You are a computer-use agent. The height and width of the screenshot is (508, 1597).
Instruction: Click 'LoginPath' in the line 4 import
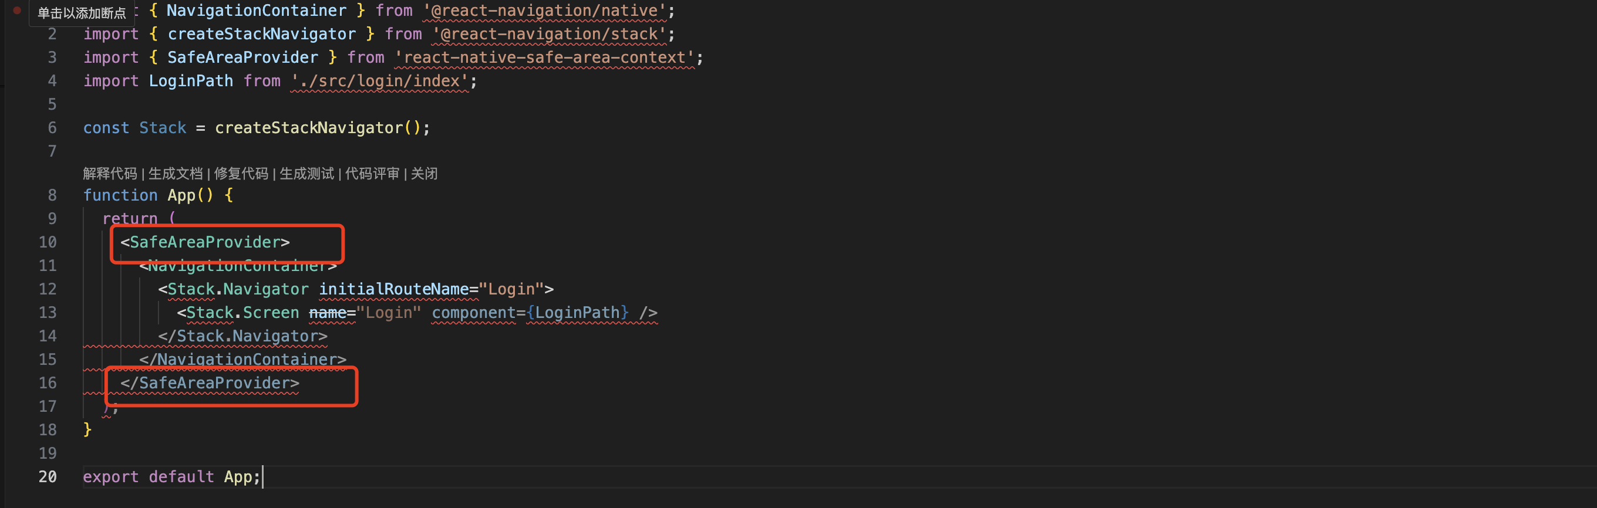(x=191, y=81)
